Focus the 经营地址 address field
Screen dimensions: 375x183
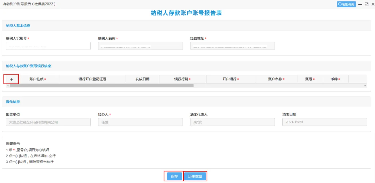[232, 46]
